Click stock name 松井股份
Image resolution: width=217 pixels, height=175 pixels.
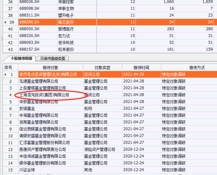tap(66, 49)
